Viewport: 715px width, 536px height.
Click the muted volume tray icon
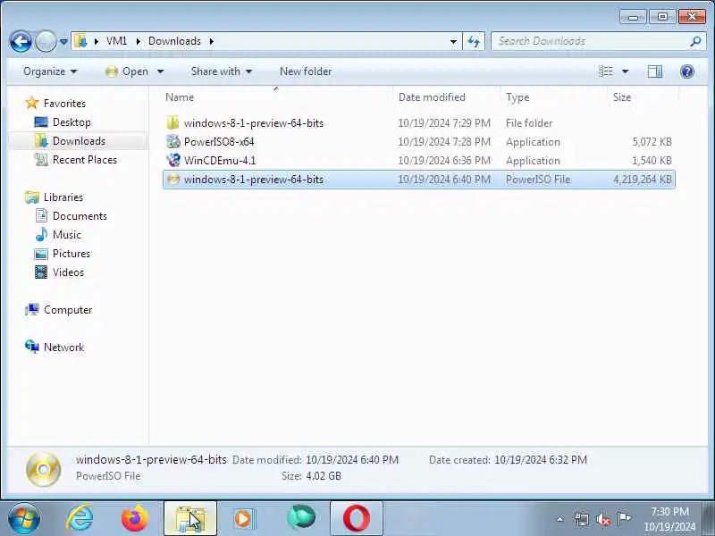tap(602, 519)
